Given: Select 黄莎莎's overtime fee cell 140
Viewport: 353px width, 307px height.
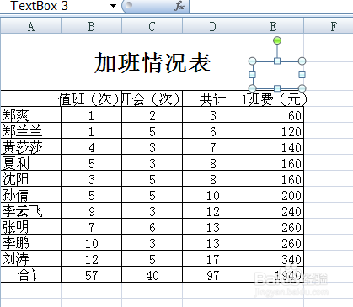Looking at the screenshot, I should coord(273,146).
